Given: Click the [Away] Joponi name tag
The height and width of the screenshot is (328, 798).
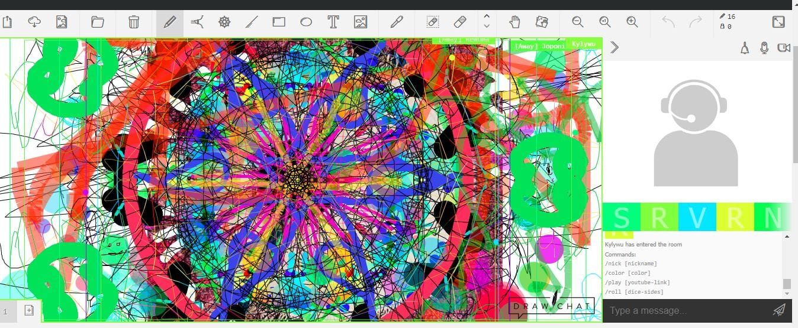Looking at the screenshot, I should pos(538,46).
